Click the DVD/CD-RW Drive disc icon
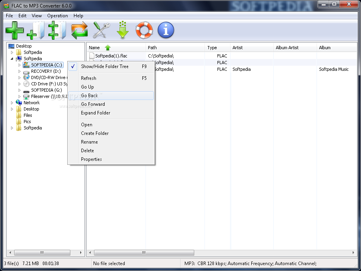Screen dimensions: 361x271 26,77
